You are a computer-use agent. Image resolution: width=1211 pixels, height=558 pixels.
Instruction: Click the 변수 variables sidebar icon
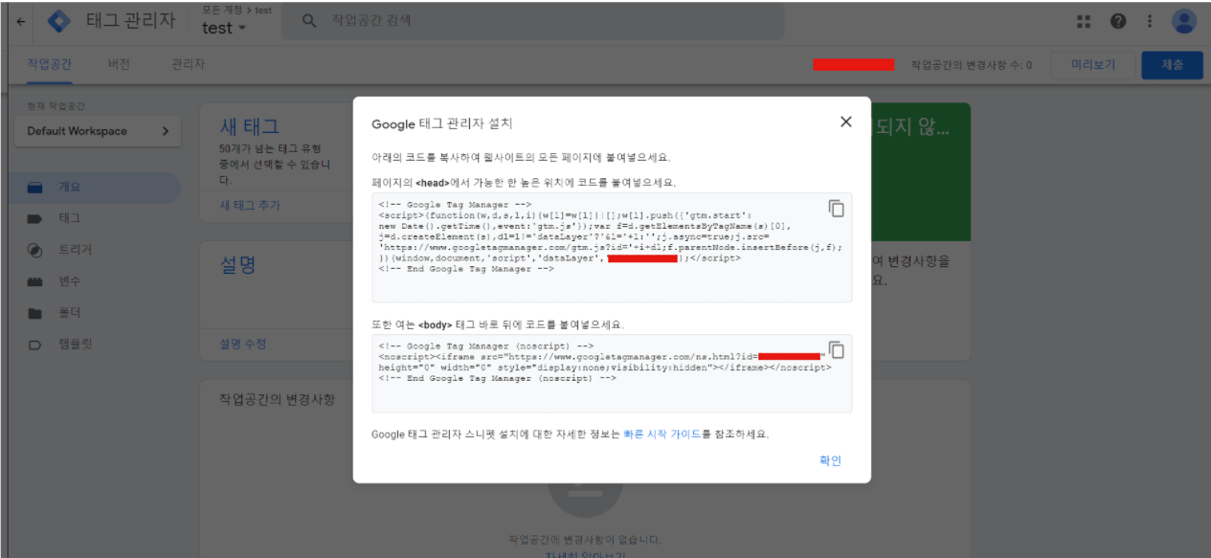35,282
